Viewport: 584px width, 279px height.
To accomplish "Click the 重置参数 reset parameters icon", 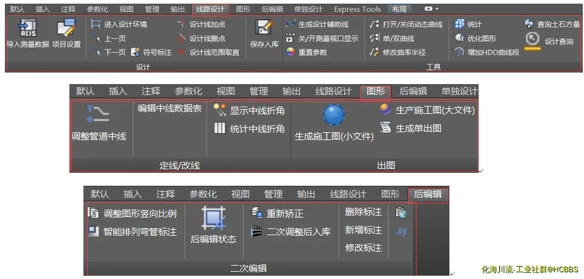I will tap(290, 52).
